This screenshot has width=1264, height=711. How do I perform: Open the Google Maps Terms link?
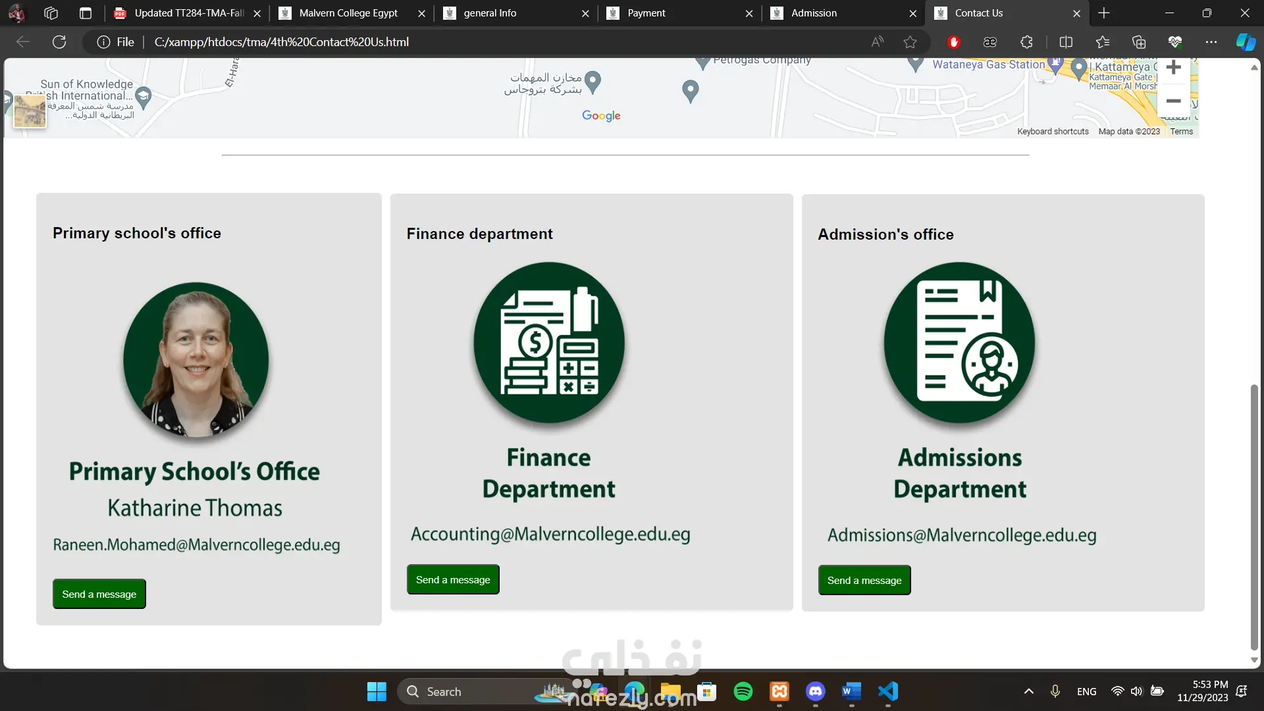coord(1182,132)
